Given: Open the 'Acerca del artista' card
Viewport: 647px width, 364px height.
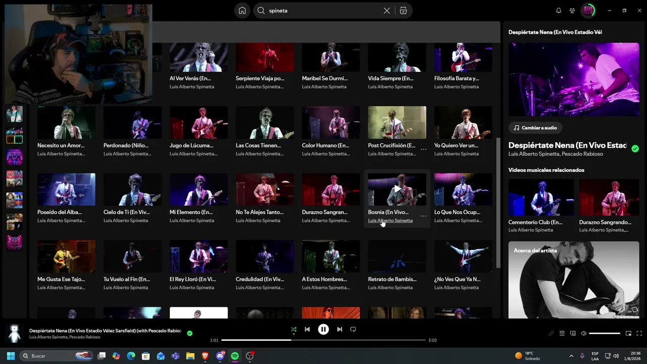Looking at the screenshot, I should point(574,280).
